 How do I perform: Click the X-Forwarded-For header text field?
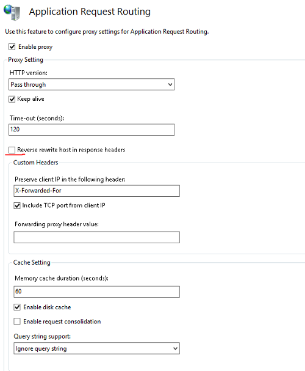pyautogui.click(x=97, y=191)
